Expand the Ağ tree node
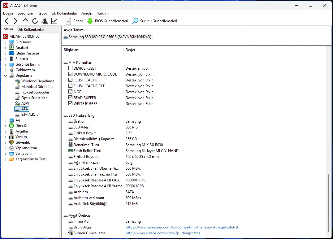Viewport: 333px width, 239px height. [6, 120]
